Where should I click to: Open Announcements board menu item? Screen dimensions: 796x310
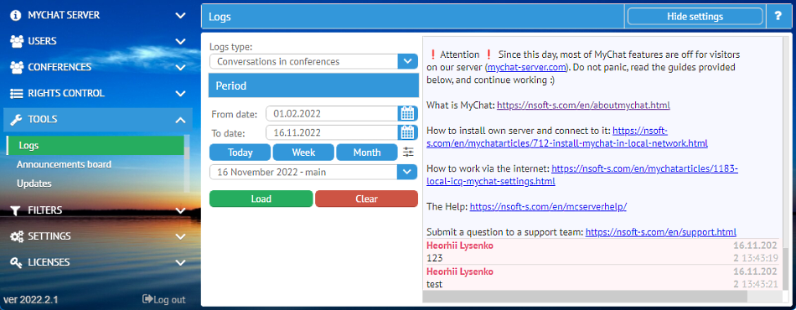coord(64,164)
